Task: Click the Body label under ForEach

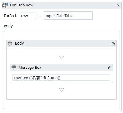Action: tap(8, 26)
